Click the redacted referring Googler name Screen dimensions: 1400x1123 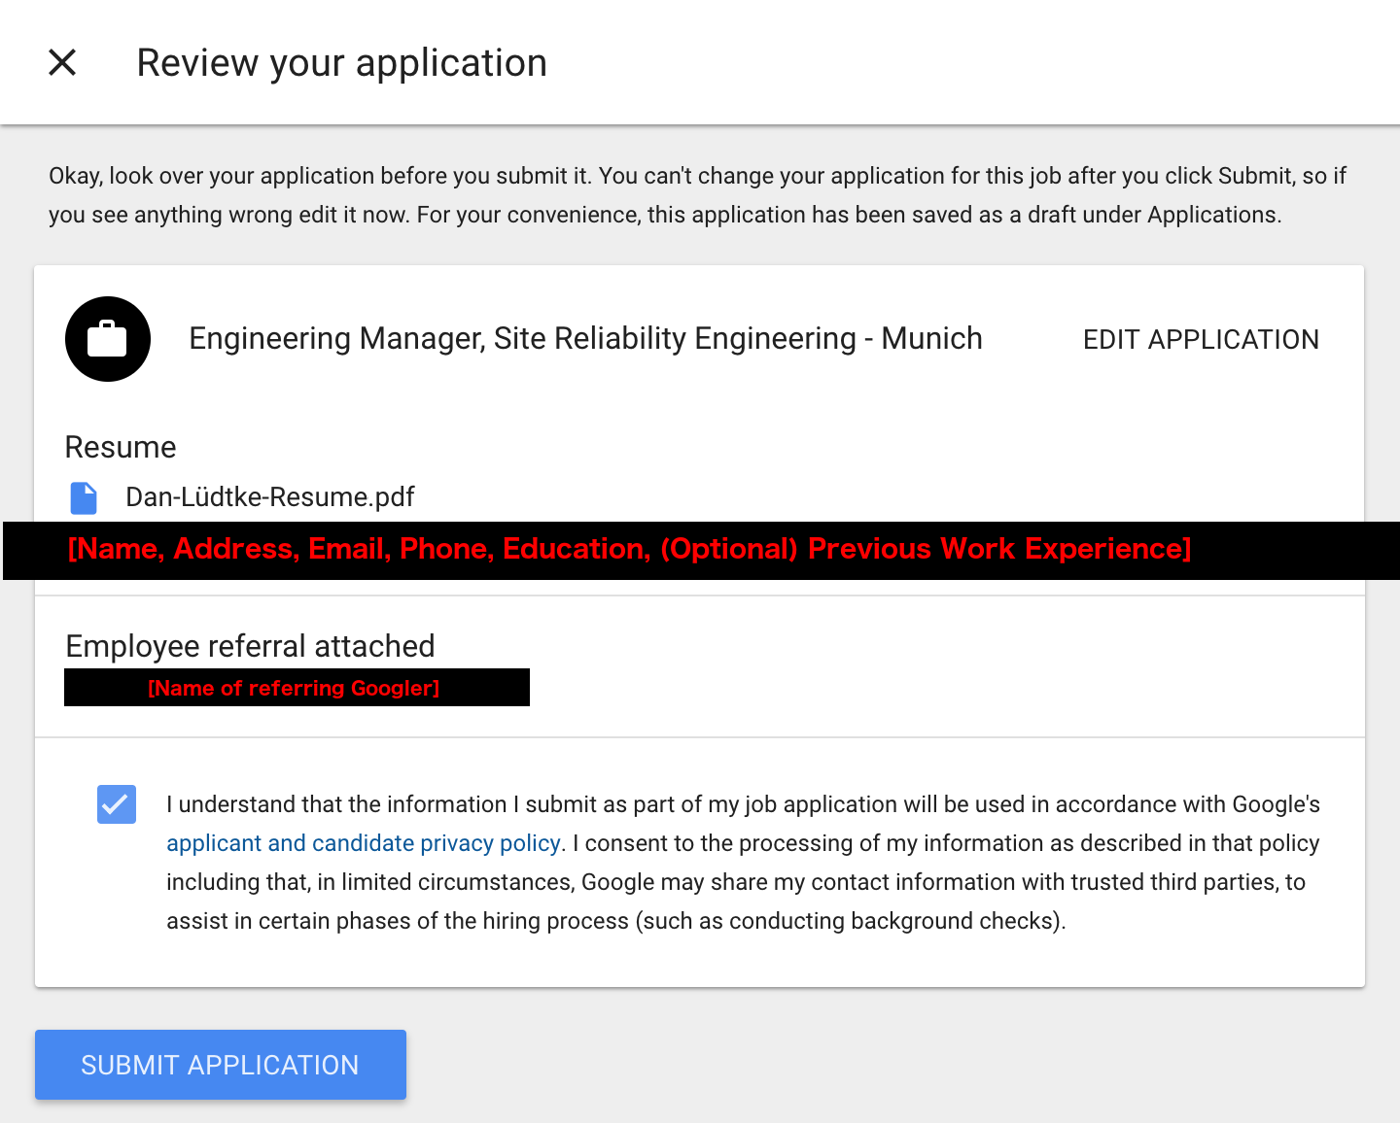coord(296,688)
